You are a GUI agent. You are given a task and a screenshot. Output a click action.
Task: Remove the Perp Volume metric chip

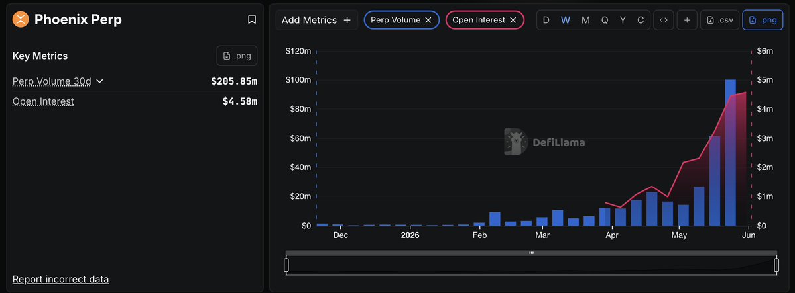pyautogui.click(x=428, y=20)
